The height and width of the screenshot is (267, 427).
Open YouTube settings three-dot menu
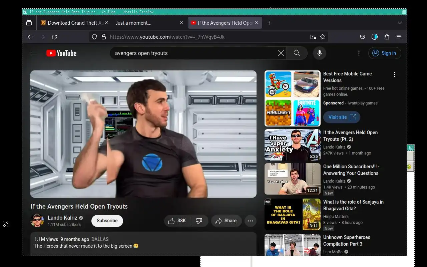[359, 53]
